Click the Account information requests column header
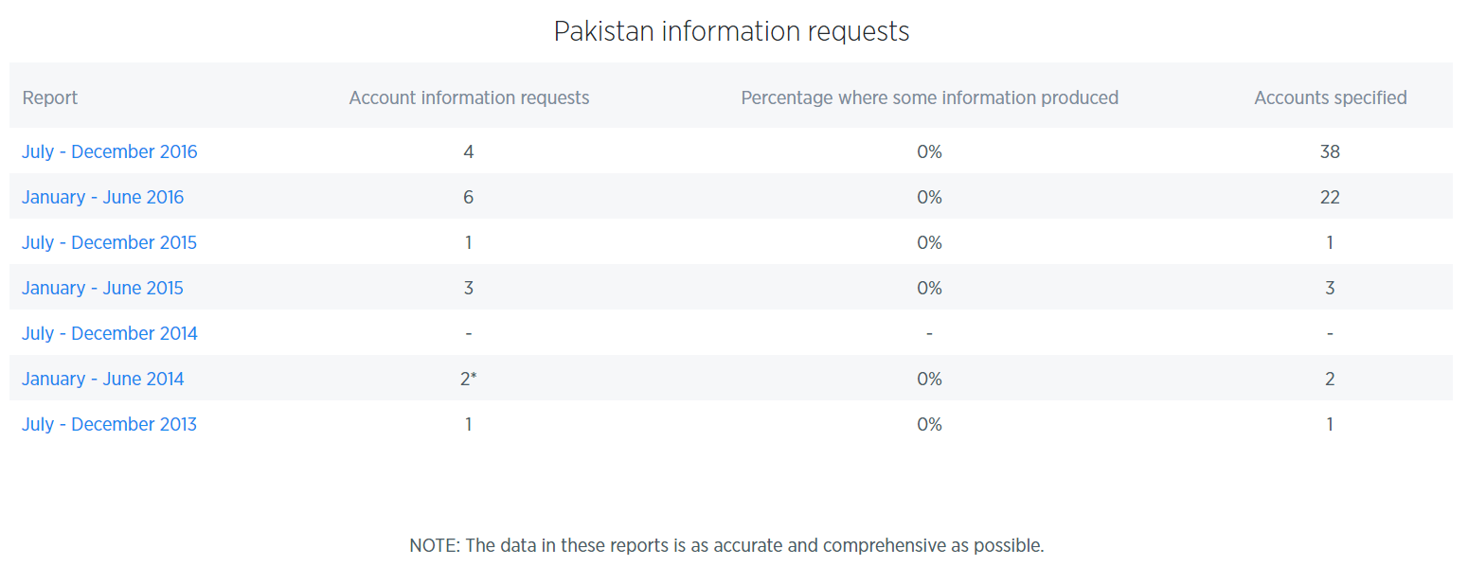Screen dimensions: 1468x566 point(469,97)
